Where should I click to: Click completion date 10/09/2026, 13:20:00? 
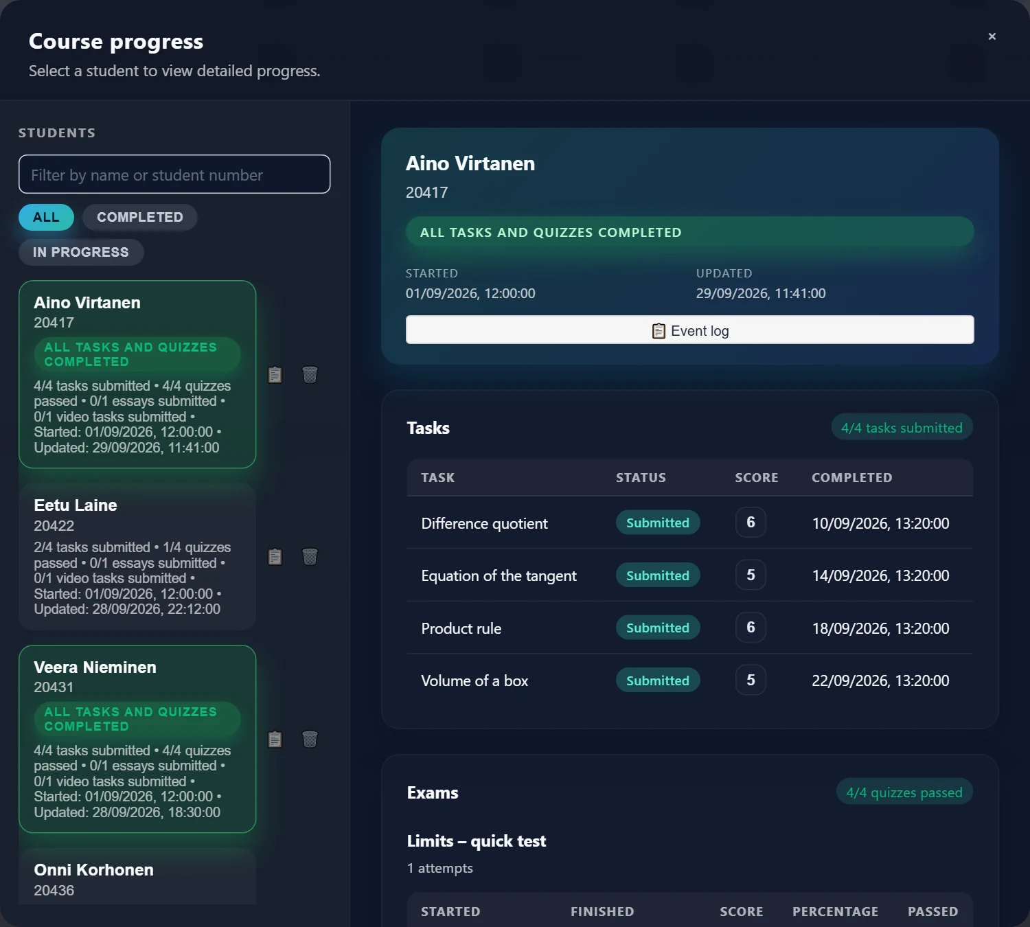[x=880, y=523]
